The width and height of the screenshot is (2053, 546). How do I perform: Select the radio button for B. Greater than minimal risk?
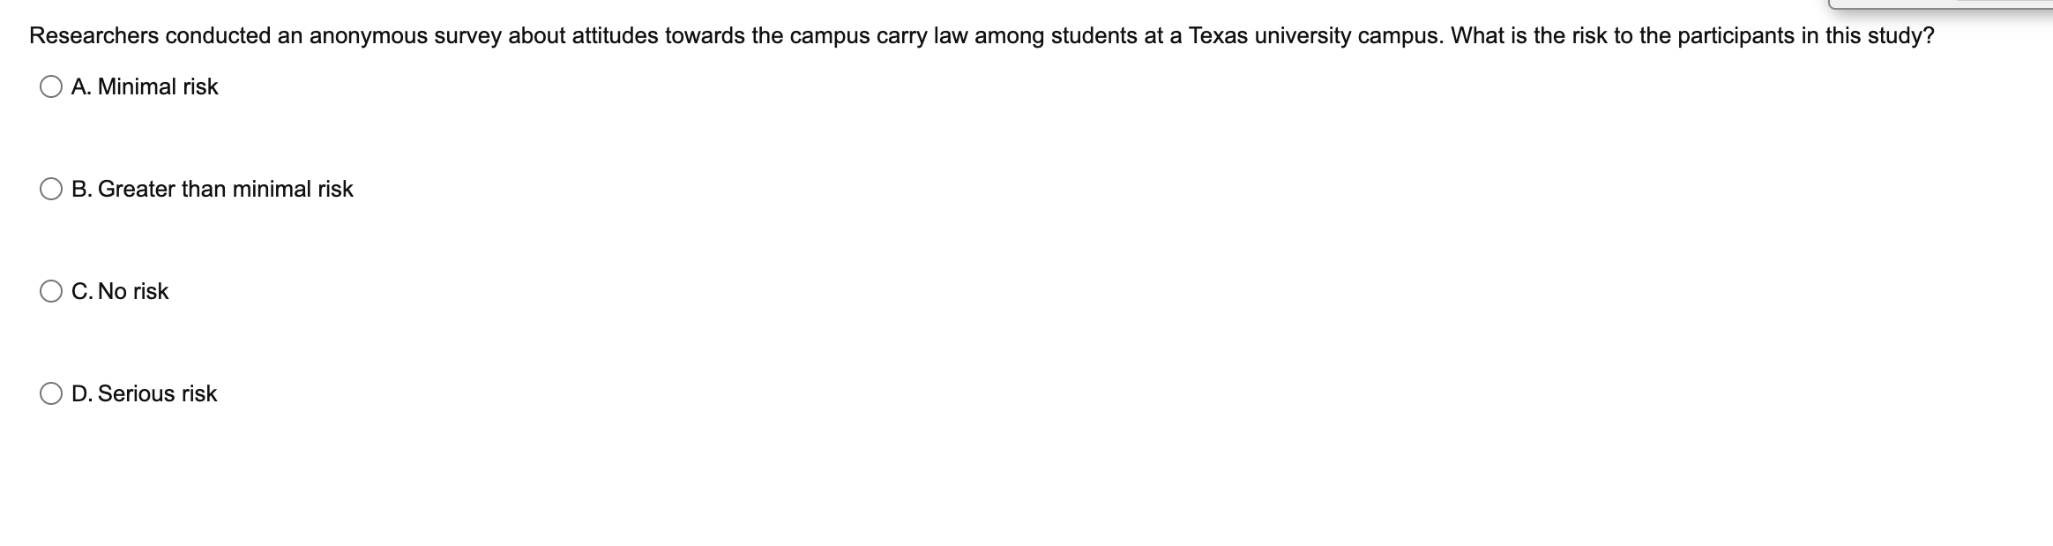(x=50, y=188)
